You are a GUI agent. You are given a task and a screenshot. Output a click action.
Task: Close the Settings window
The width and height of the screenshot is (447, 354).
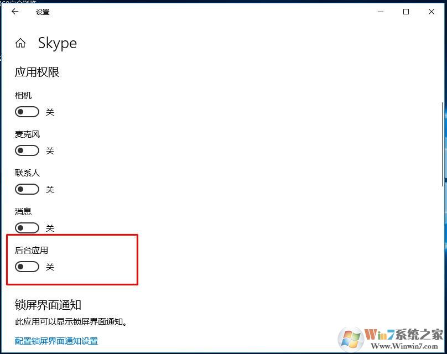(432, 12)
